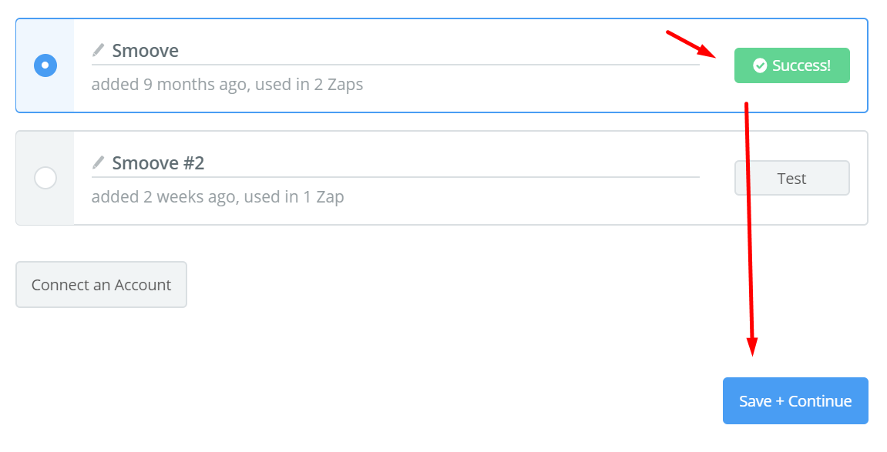Image resolution: width=887 pixels, height=452 pixels.
Task: Edit the Smoove #2 name field
Action: tap(395, 163)
